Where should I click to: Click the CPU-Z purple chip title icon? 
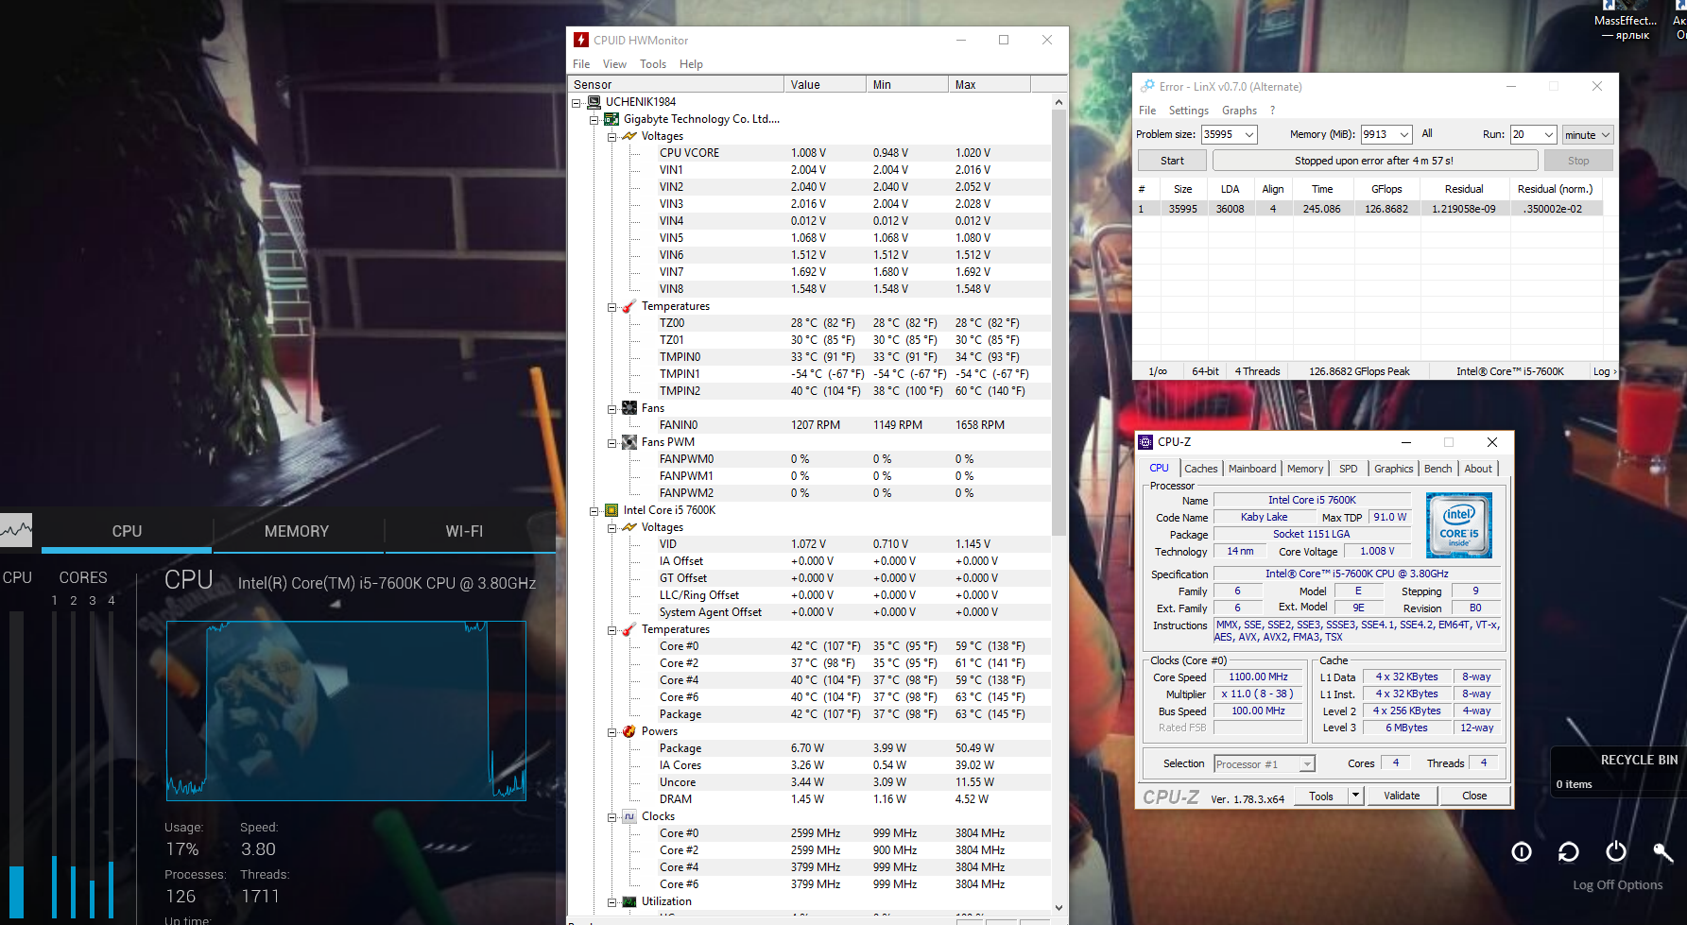point(1145,441)
